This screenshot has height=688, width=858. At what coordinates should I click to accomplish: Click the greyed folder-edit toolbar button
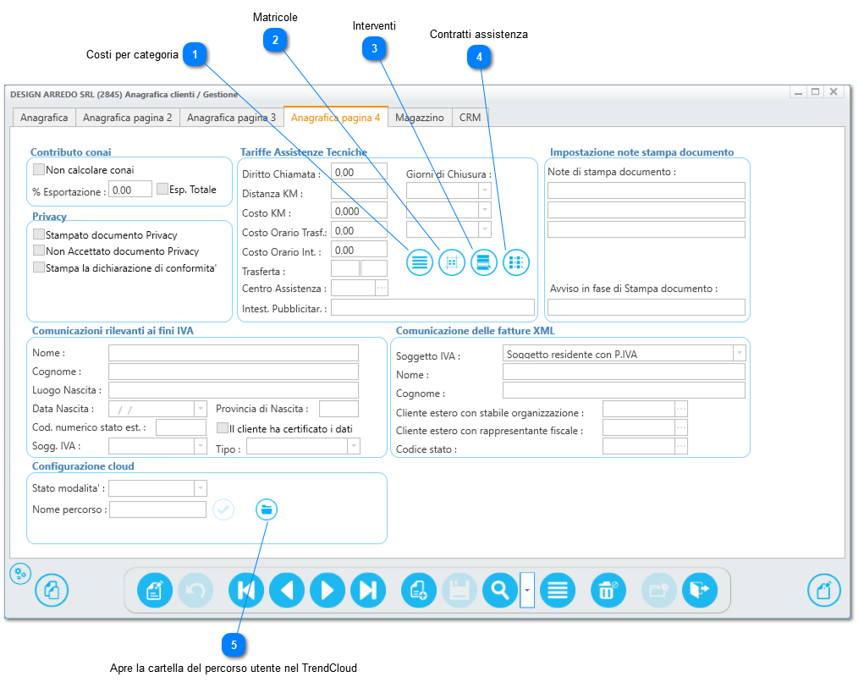tap(659, 591)
